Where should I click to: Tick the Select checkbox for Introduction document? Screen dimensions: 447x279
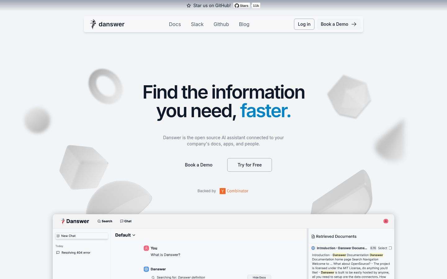[391, 248]
